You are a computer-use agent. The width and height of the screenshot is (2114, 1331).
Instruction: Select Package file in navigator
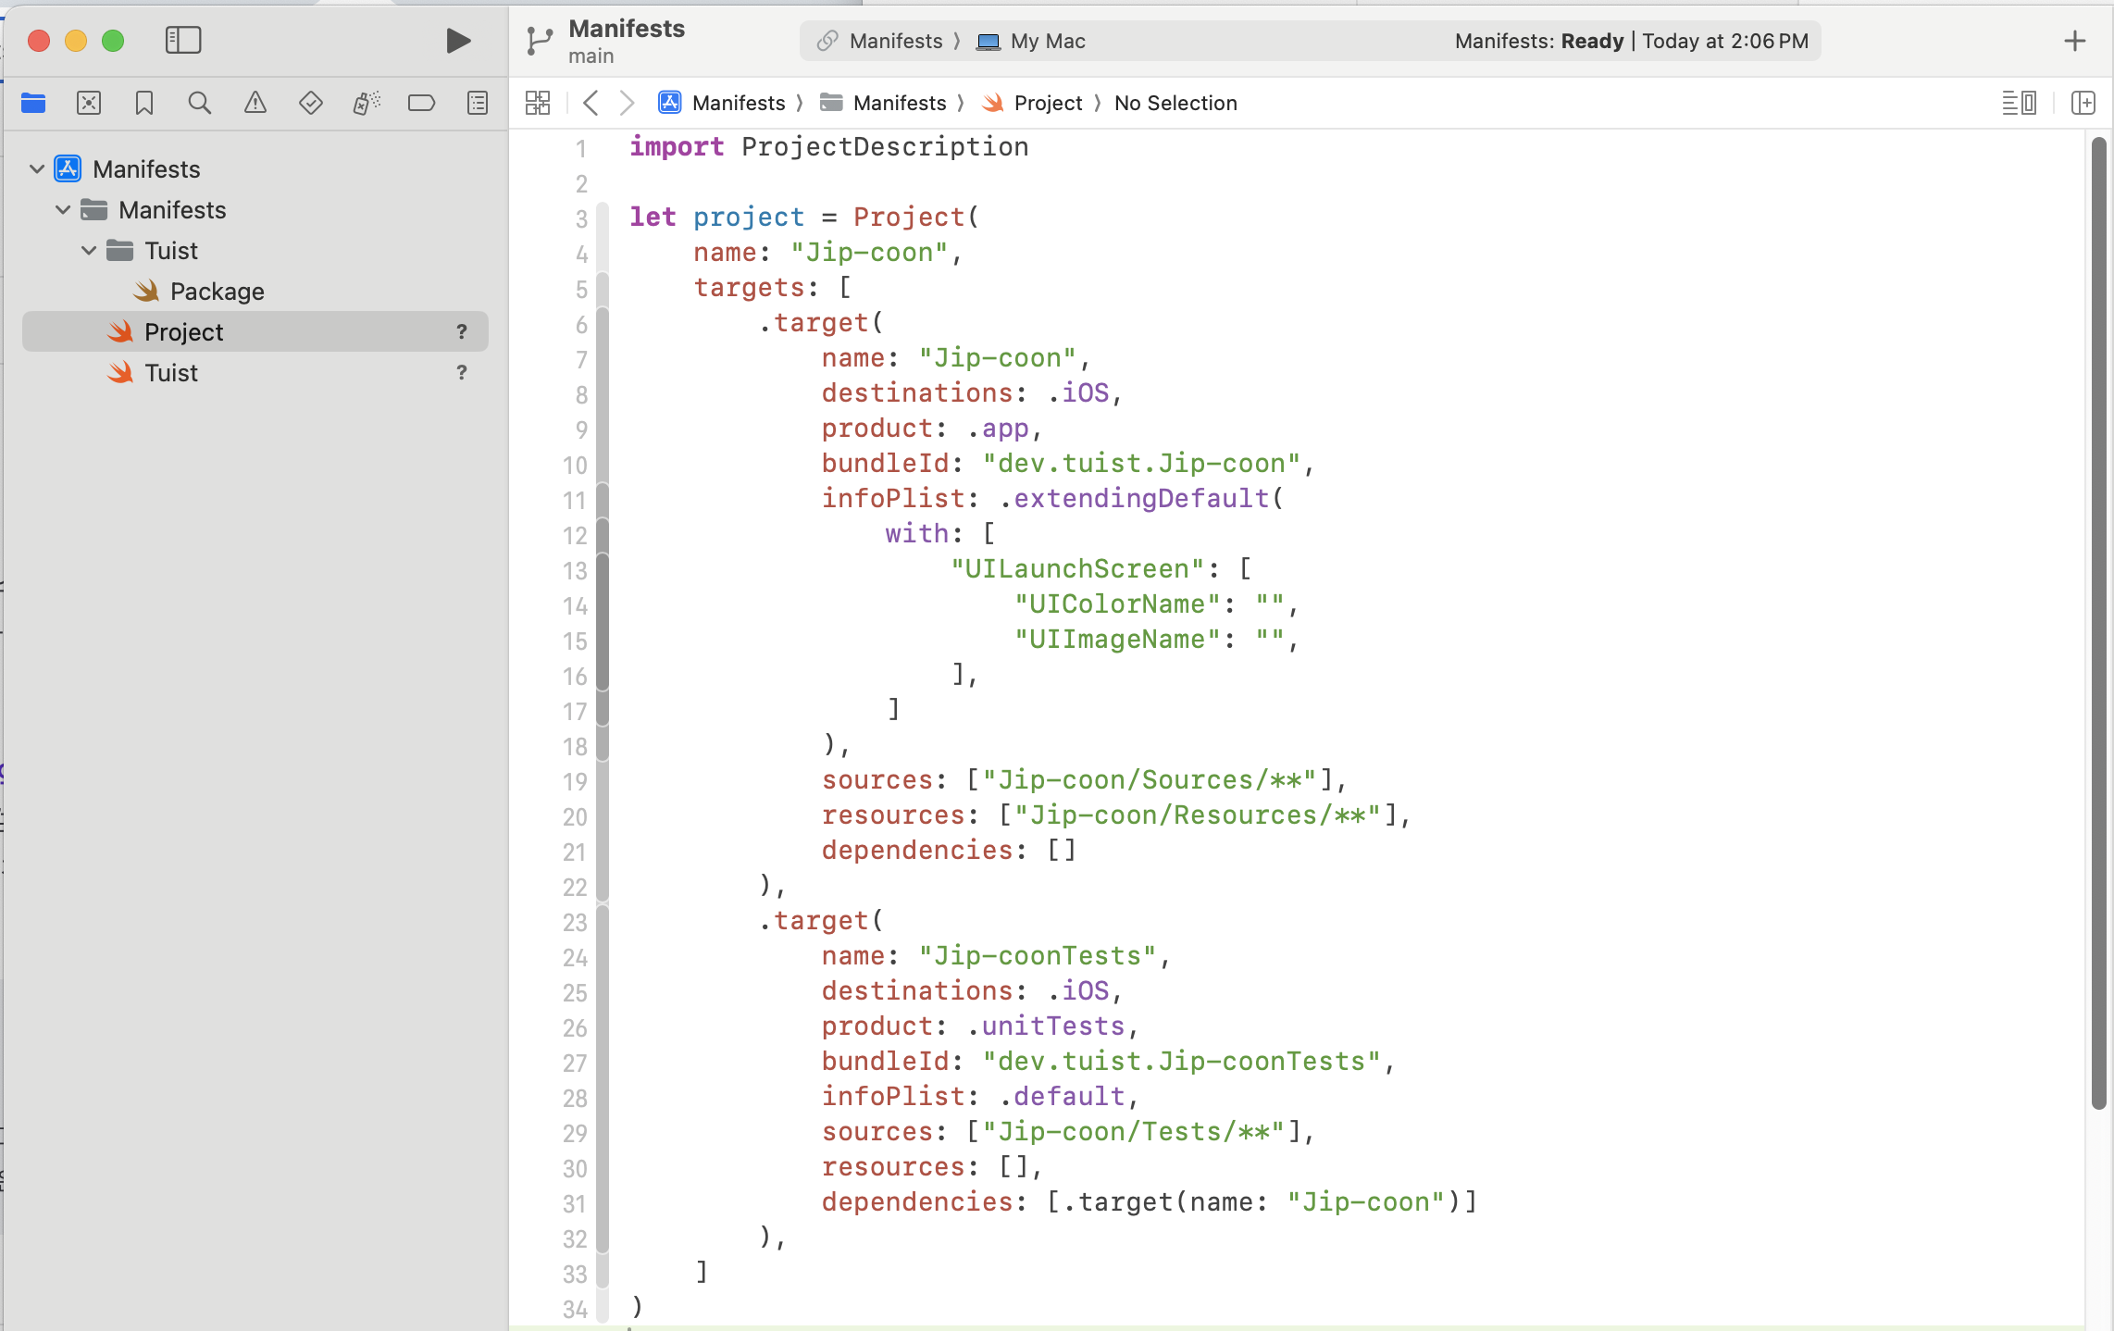coord(217,292)
